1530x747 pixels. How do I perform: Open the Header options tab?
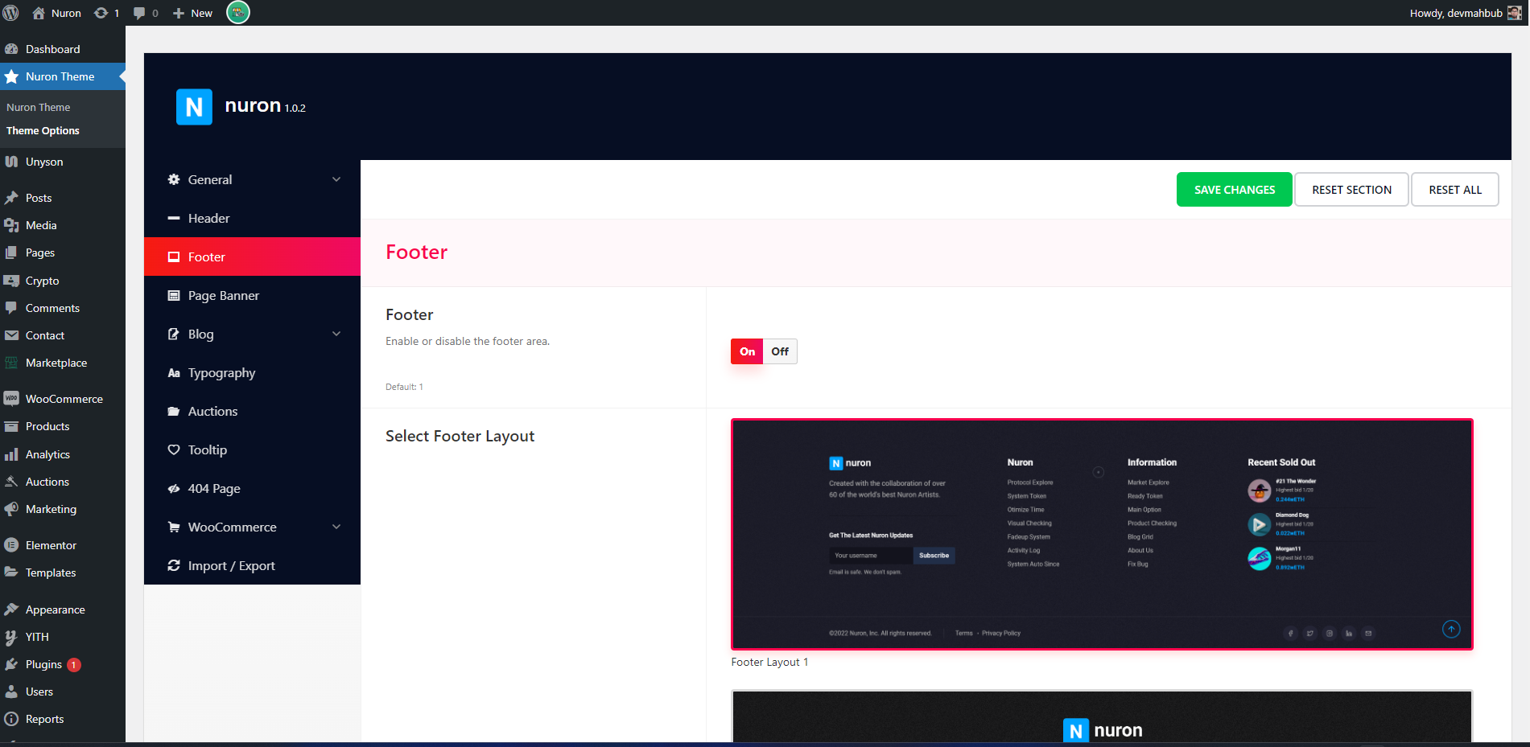tap(252, 218)
